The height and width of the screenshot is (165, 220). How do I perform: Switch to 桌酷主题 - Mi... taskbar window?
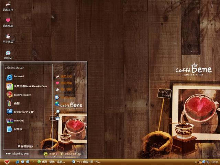[x=86, y=162]
